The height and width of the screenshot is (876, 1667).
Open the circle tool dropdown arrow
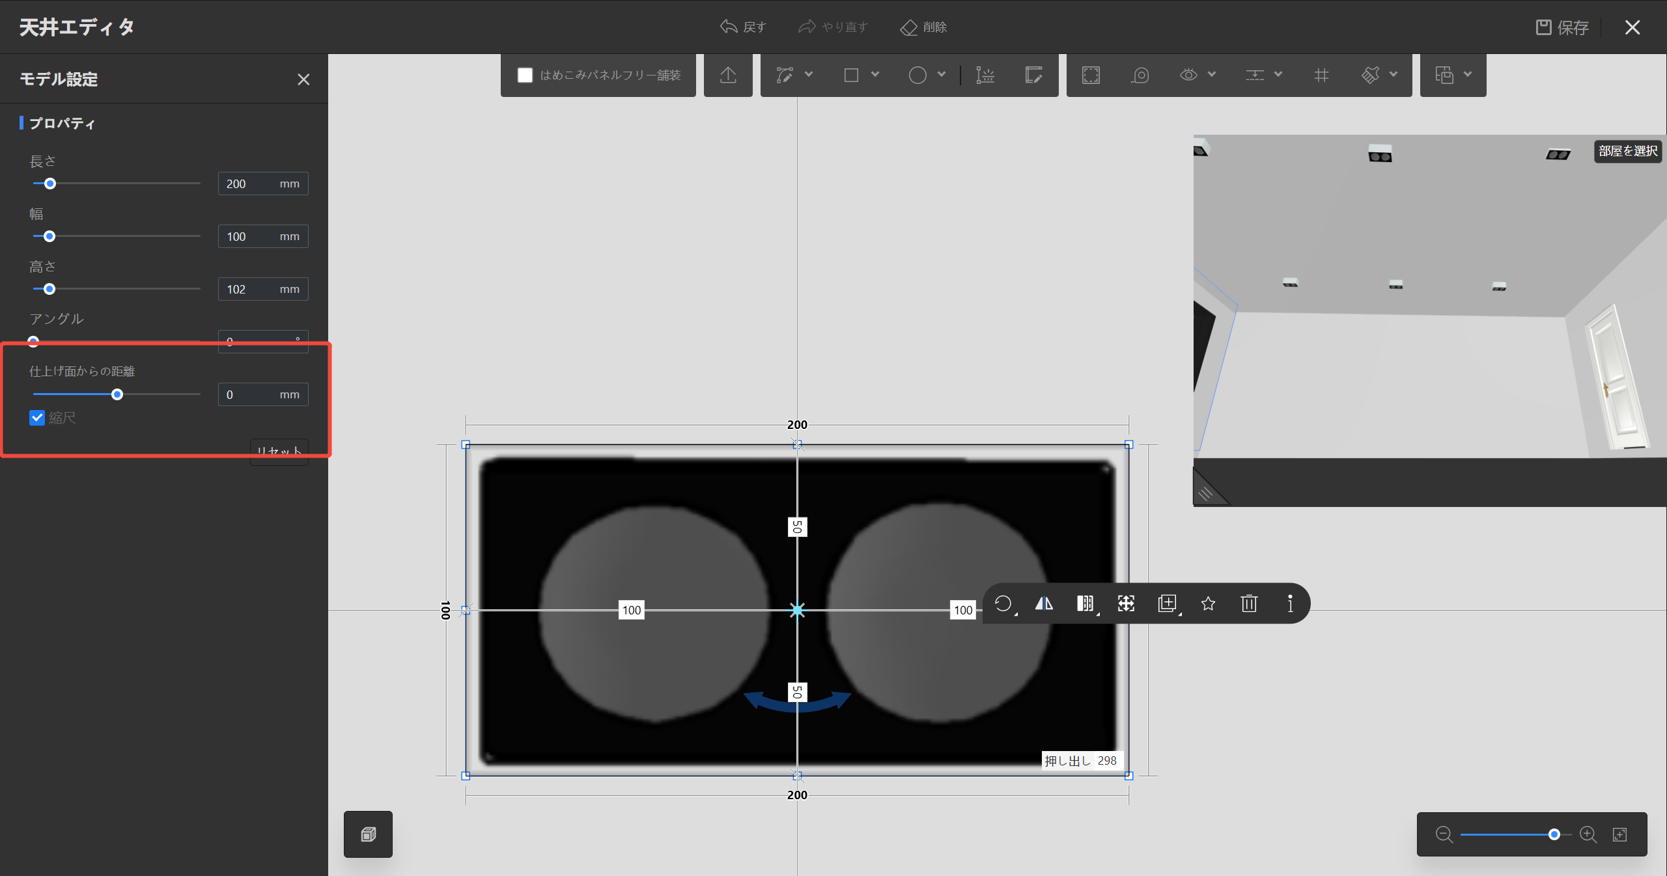(x=942, y=75)
